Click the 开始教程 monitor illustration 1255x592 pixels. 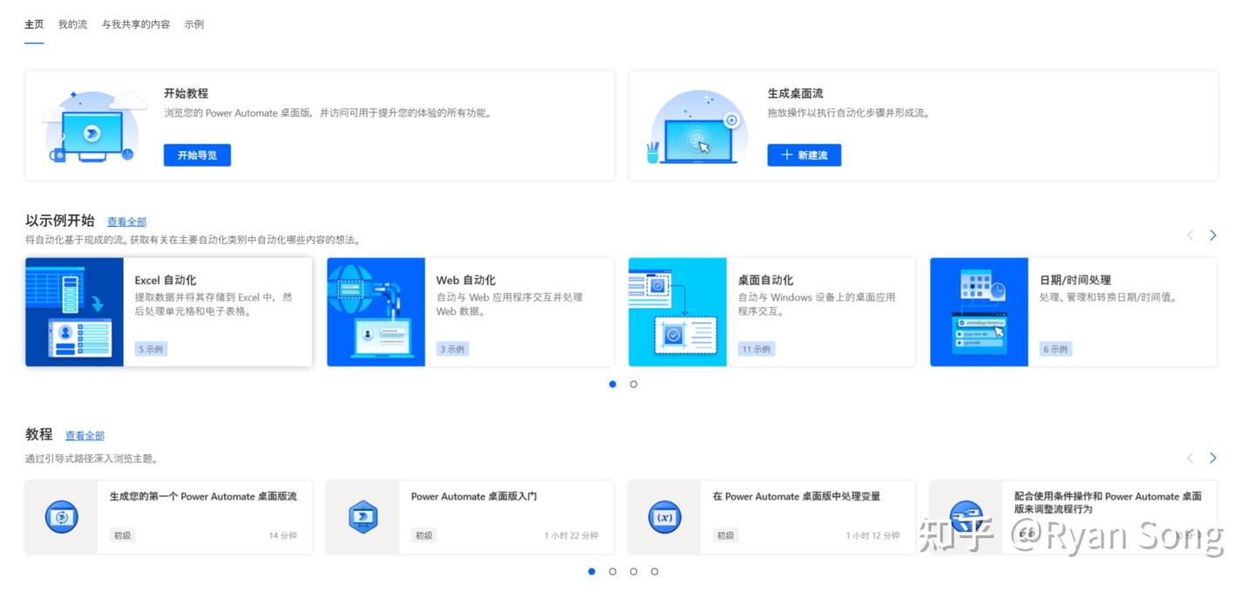92,126
